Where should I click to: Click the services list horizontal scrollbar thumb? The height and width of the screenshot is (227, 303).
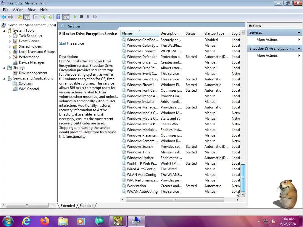[x=175, y=200]
